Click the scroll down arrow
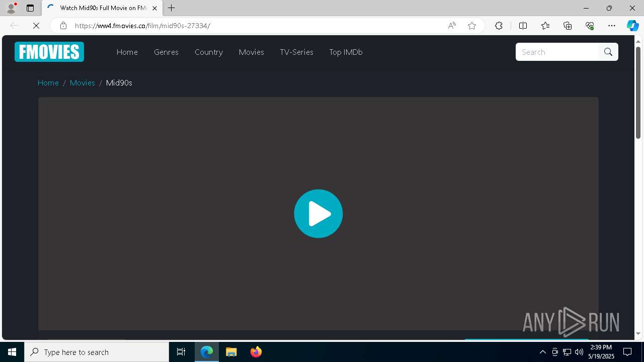This screenshot has height=362, width=644. 638,333
